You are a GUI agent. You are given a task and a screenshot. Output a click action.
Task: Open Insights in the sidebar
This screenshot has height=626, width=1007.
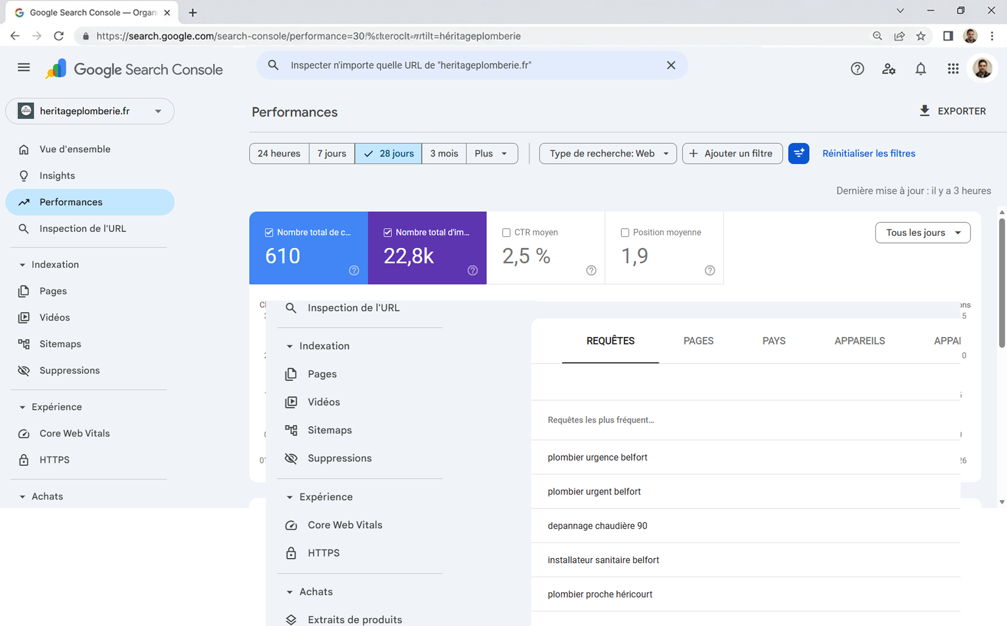[90, 175]
